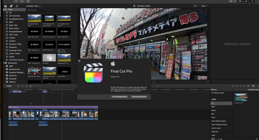Show the Effects browser filmstrip icon
The image size is (259, 140).
coord(253,86)
